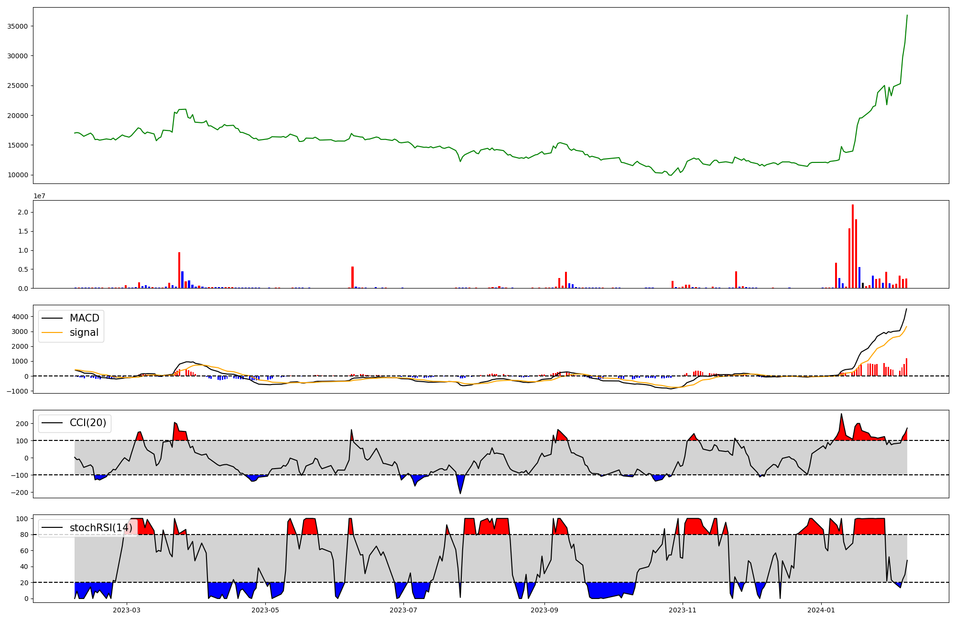Click the MACD legend entry label

tap(84, 318)
